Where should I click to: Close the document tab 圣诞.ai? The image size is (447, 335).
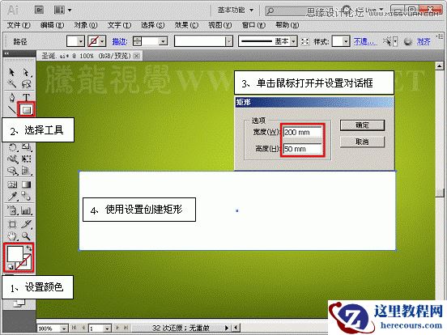pos(137,56)
